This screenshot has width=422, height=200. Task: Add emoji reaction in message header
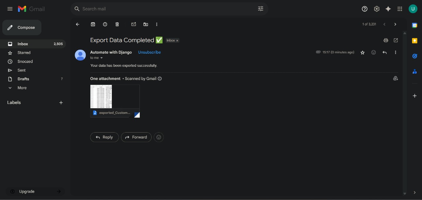374,53
